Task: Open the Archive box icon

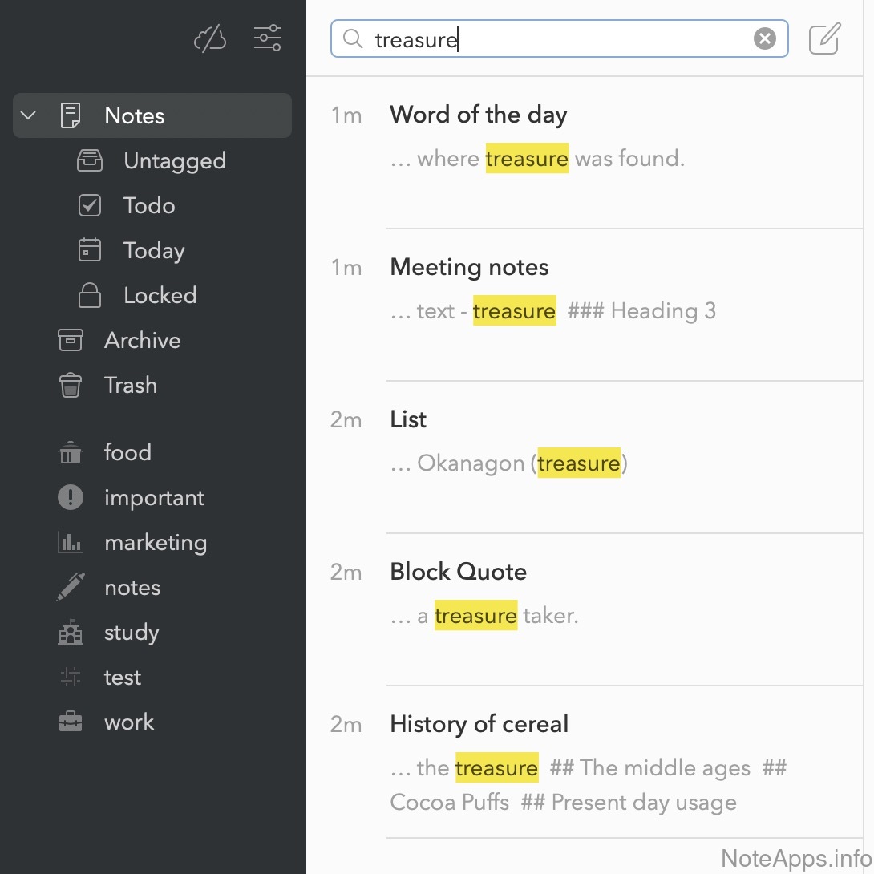Action: click(x=71, y=341)
